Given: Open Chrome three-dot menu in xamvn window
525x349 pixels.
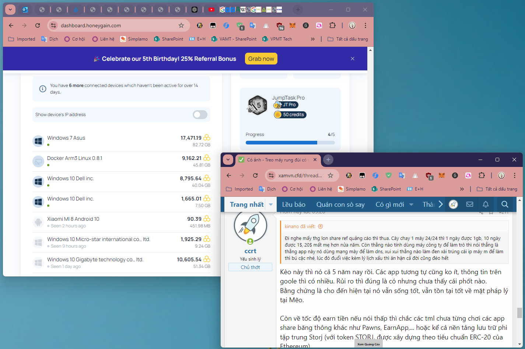Looking at the screenshot, I should coord(514,175).
